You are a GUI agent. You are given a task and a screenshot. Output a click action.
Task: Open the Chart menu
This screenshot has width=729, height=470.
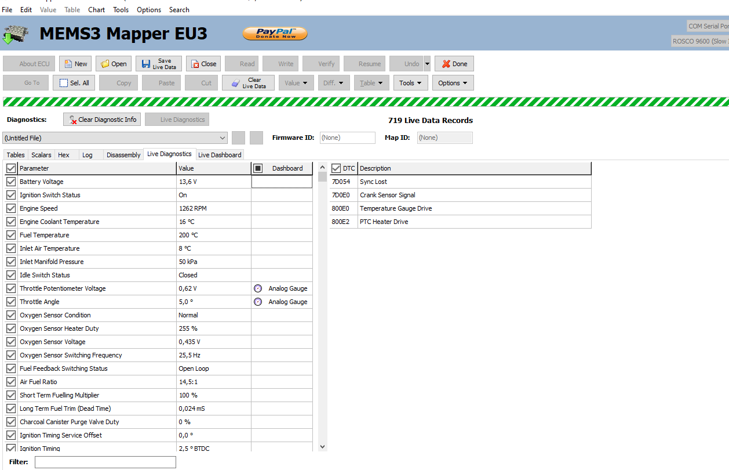click(x=96, y=10)
